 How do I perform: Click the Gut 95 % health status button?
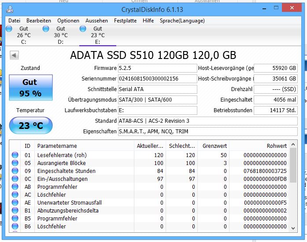pyautogui.click(x=31, y=88)
